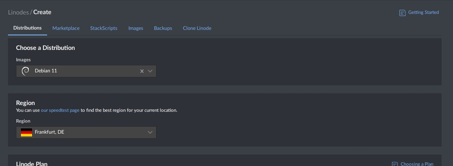Open the Choosing a Plan link
453x166 pixels.
417,164
